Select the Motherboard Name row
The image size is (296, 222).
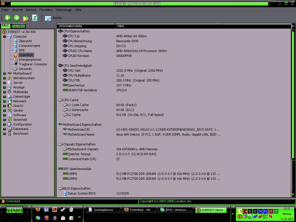(174, 134)
